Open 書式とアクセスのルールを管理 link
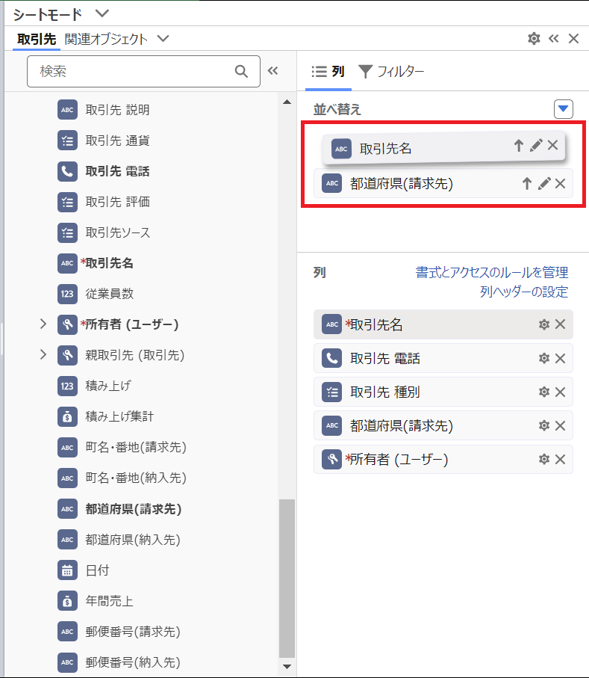Screen dimensions: 589x678 (x=491, y=272)
